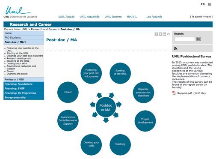Share page via LinkedIn icon
This screenshot has height=159, width=216.
pos(164,34)
